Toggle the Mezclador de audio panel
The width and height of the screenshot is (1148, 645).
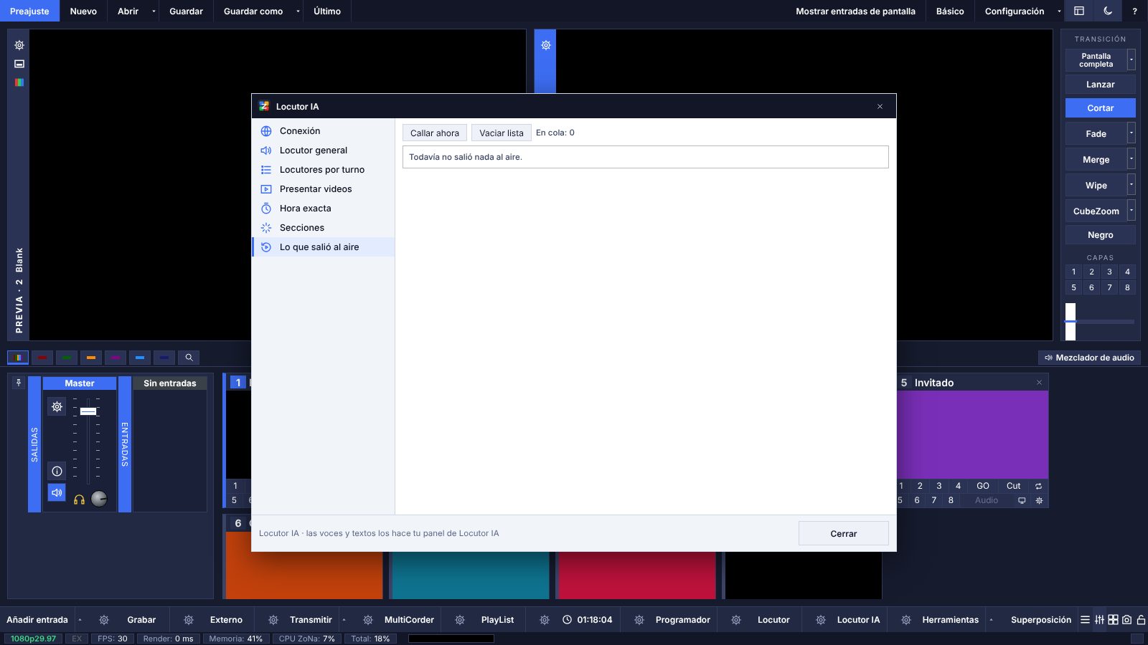coord(1089,358)
